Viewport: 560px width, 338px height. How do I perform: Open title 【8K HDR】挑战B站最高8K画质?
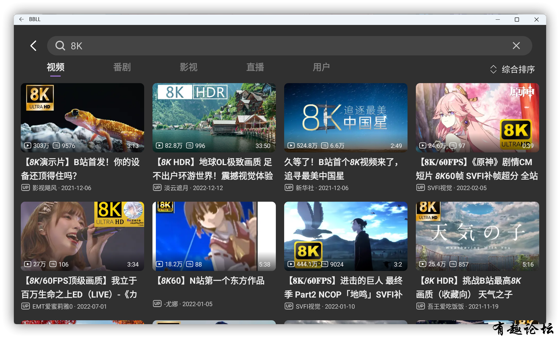469,287
